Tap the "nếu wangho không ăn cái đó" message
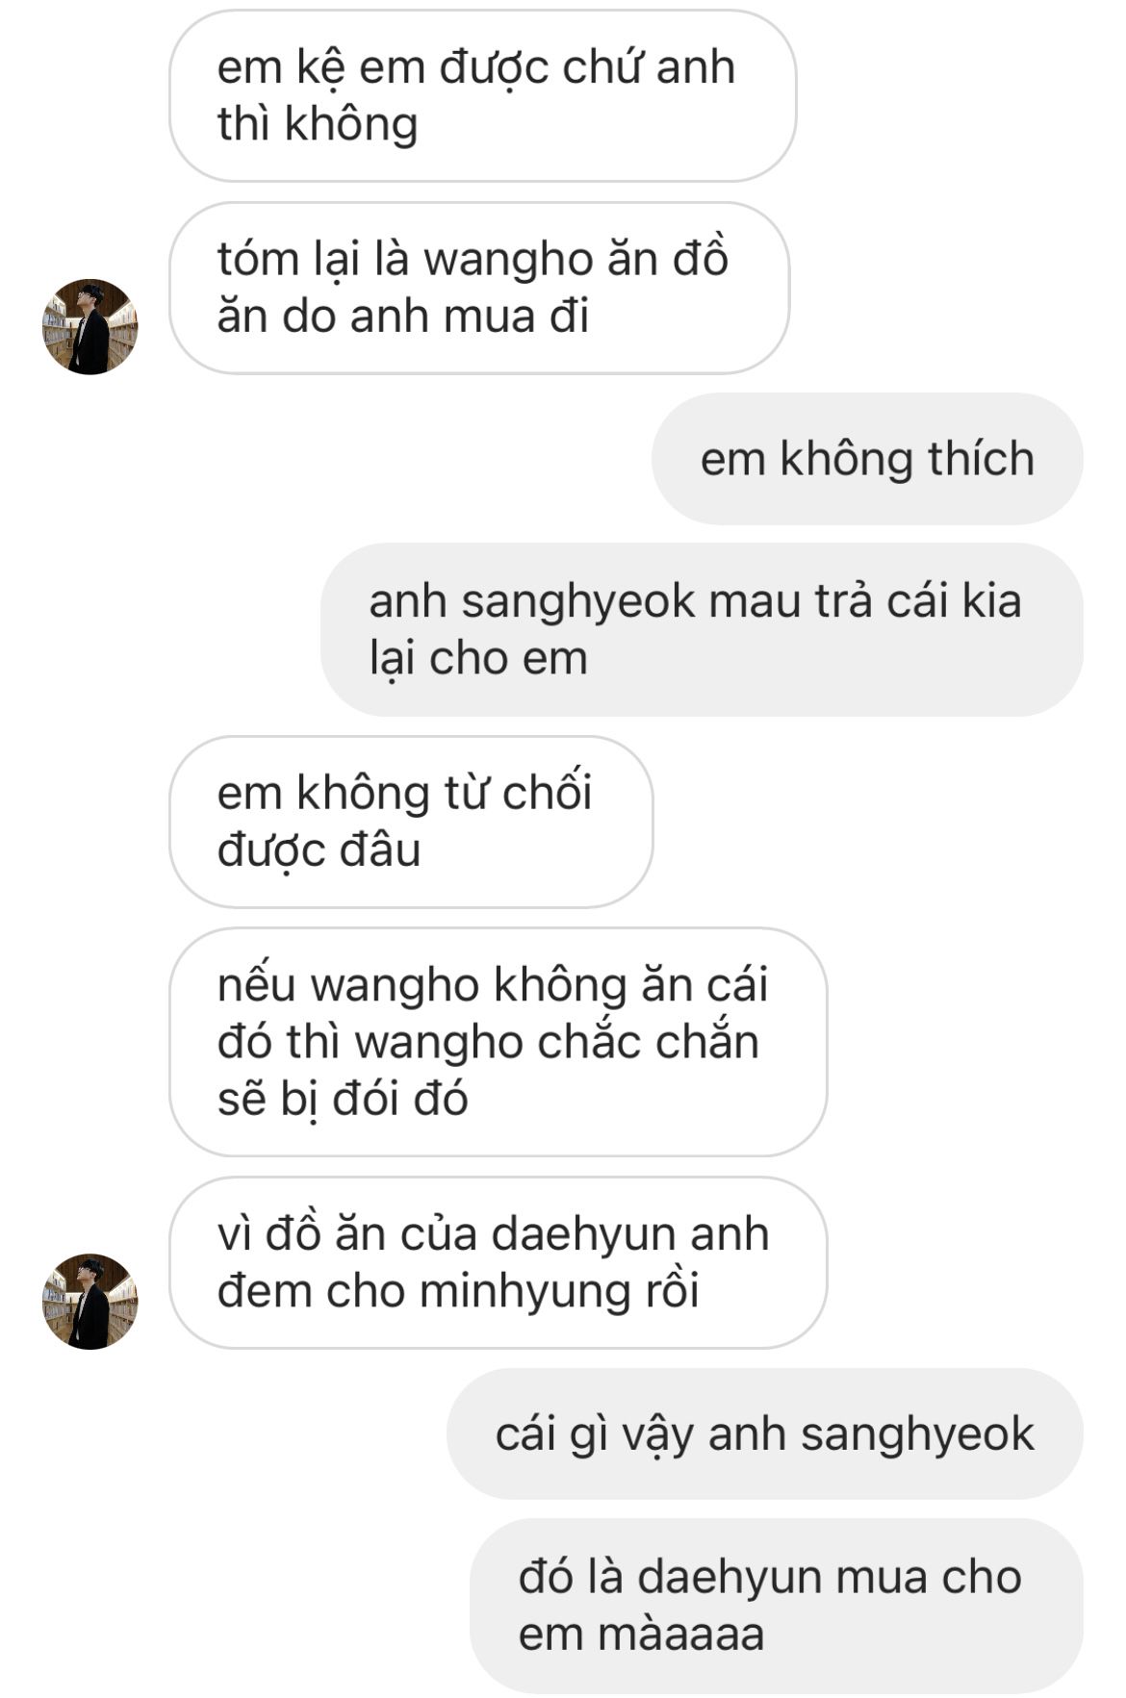 (498, 1042)
